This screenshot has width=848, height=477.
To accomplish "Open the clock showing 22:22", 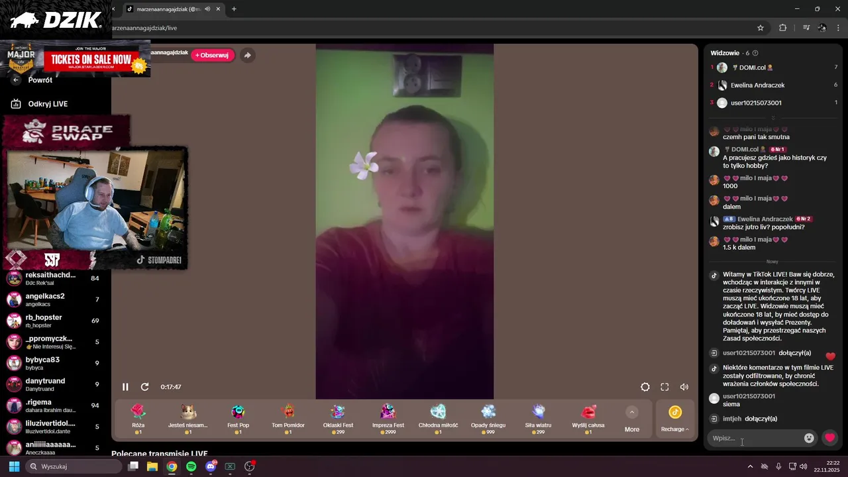I will (x=827, y=466).
